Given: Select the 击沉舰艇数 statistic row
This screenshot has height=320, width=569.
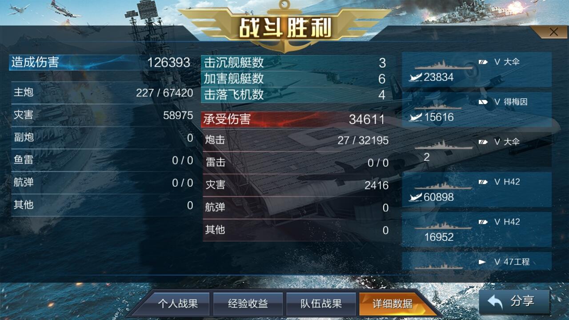Looking at the screenshot, I should tap(294, 63).
